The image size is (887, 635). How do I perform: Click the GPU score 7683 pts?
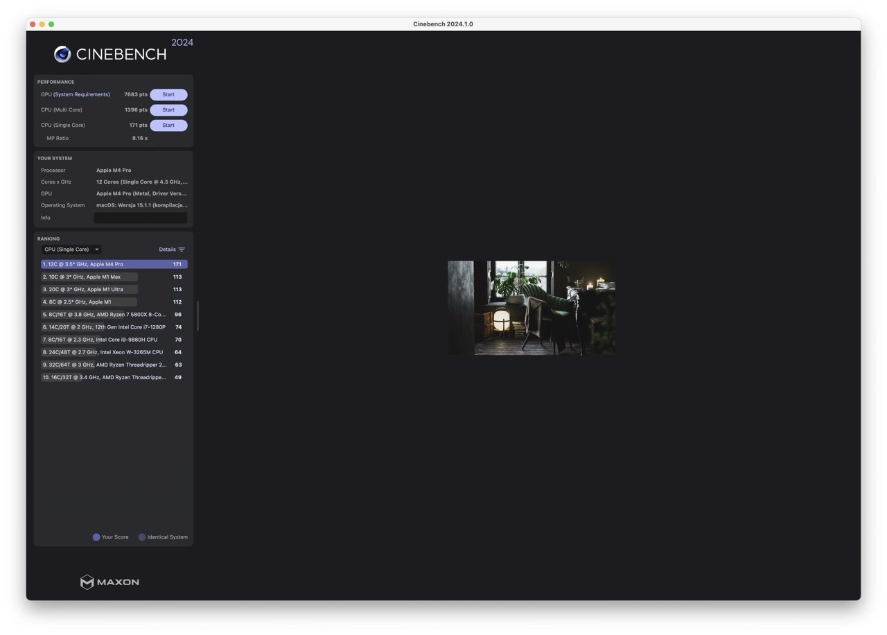coord(136,94)
